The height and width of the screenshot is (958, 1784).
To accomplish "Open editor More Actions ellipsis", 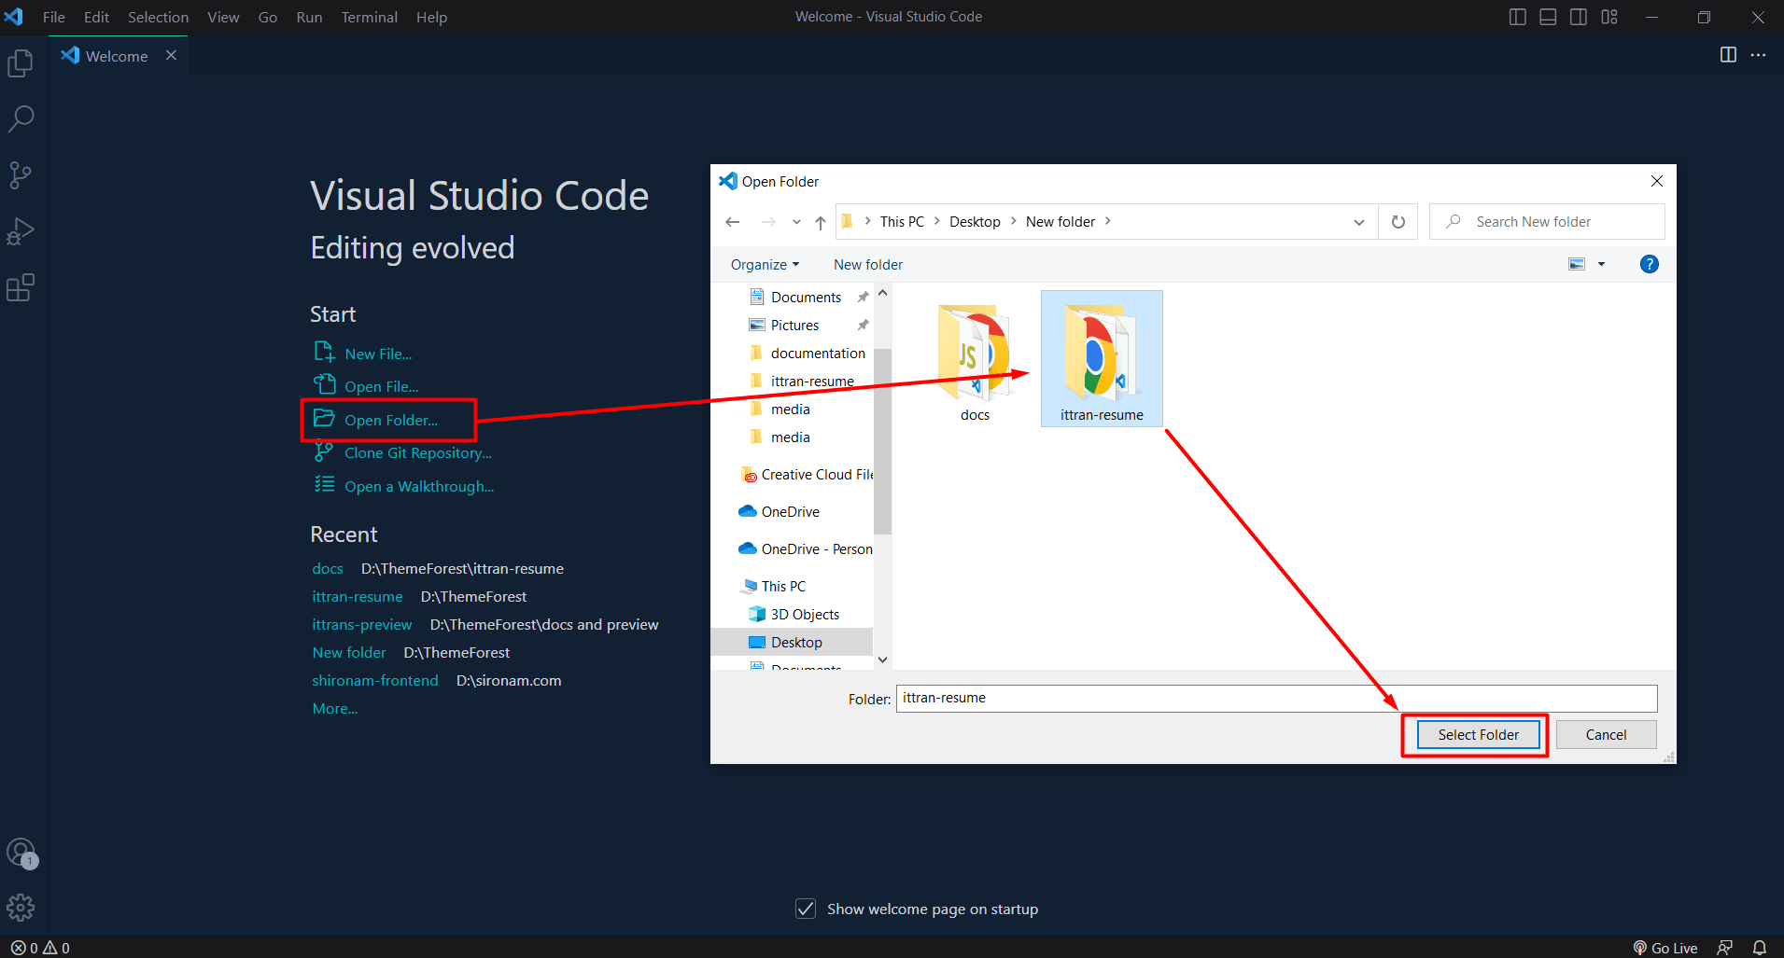I will click(x=1758, y=55).
